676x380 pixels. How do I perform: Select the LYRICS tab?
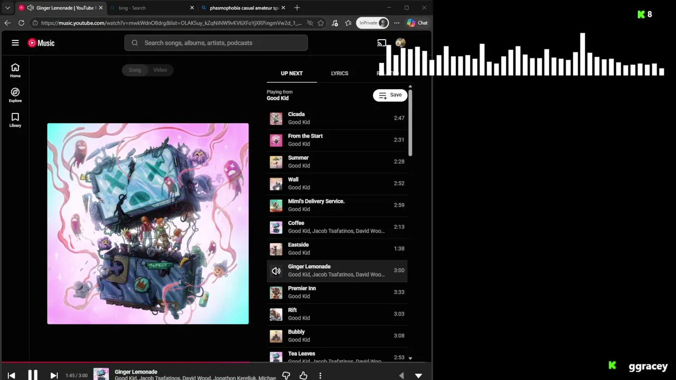[x=340, y=73]
